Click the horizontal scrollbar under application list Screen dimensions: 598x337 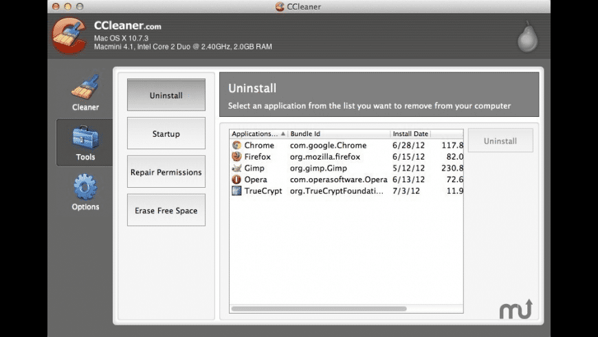click(x=319, y=308)
